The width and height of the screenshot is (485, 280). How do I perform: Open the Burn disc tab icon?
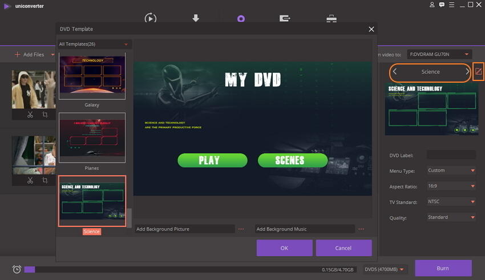pos(241,19)
